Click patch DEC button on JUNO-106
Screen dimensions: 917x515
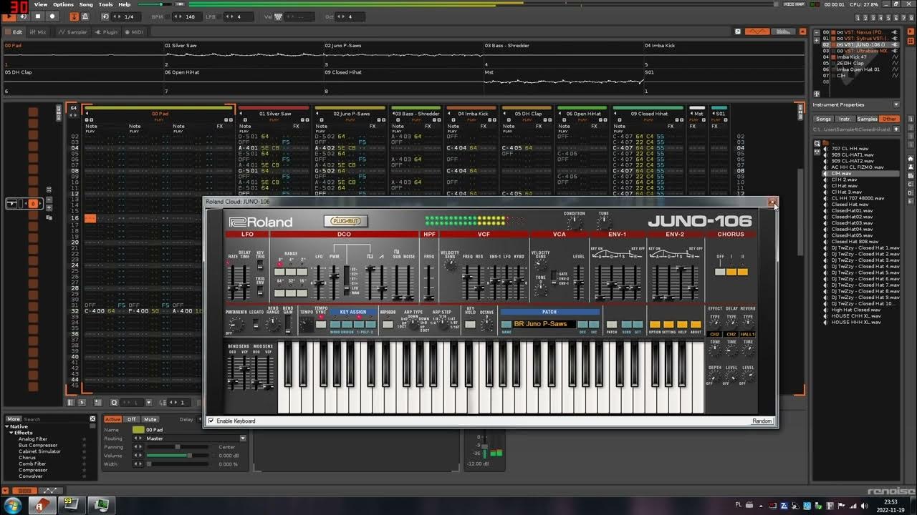[x=582, y=324]
